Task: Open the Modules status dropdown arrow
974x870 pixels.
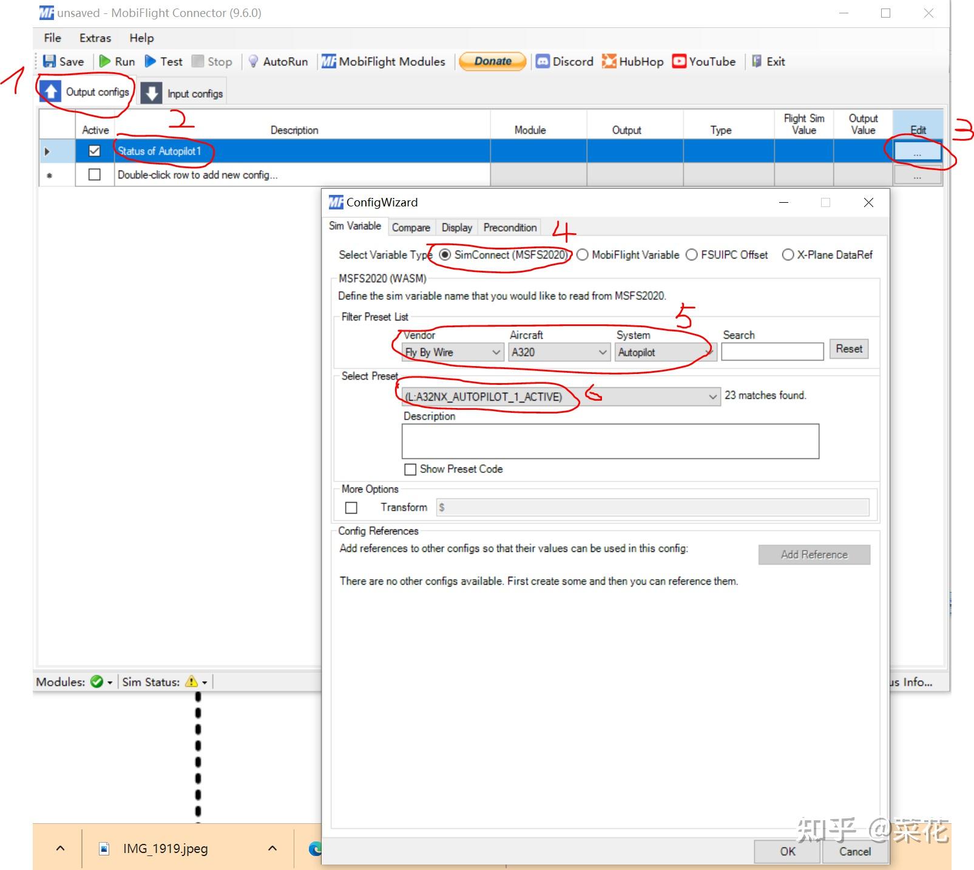Action: point(110,682)
